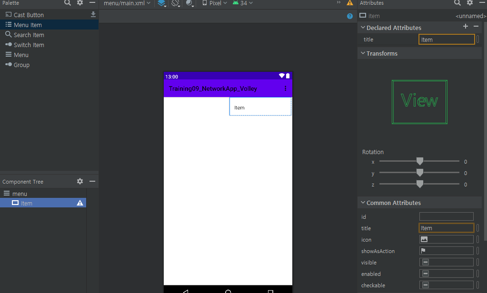Open the Pixel device dropdown

coord(215,3)
